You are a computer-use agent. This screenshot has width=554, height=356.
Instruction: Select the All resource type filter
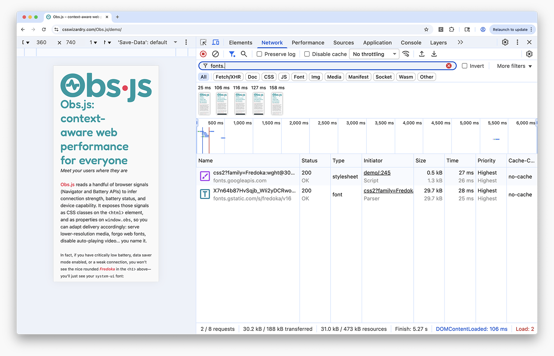click(204, 77)
